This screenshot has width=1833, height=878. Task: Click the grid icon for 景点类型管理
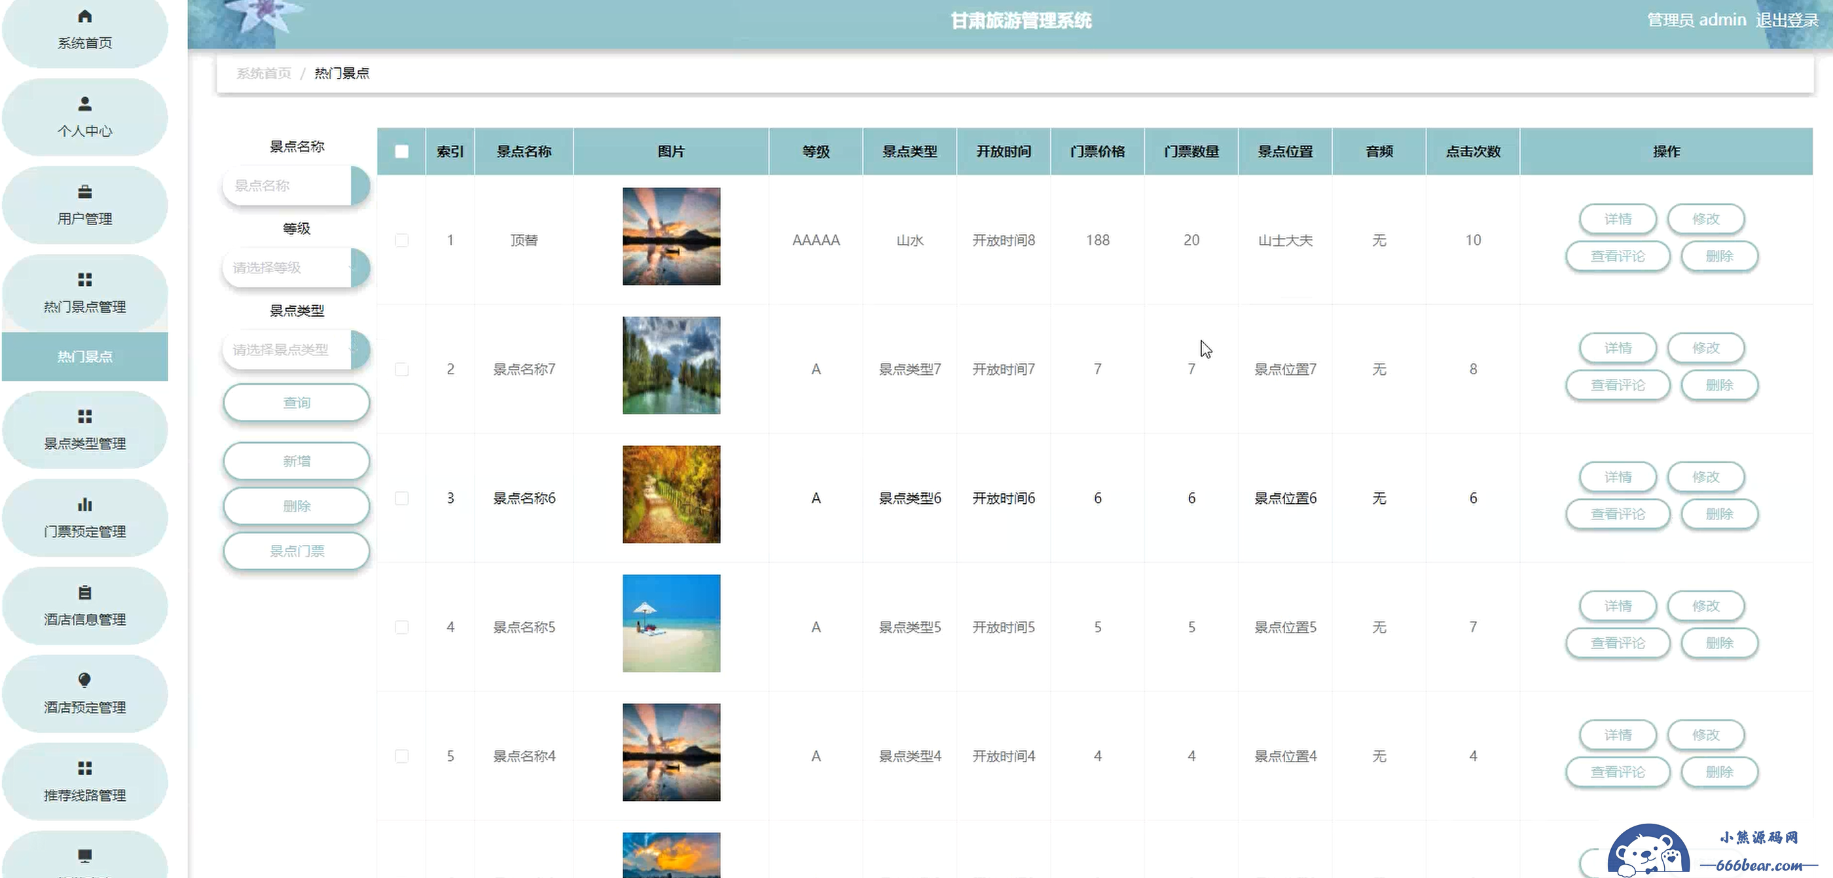(84, 416)
